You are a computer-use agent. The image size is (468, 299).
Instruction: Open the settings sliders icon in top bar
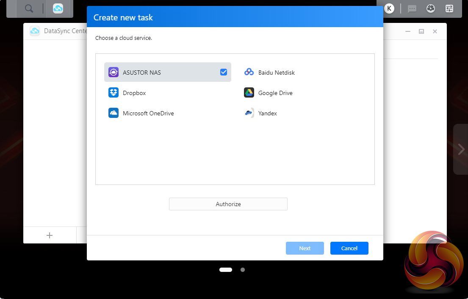(449, 8)
